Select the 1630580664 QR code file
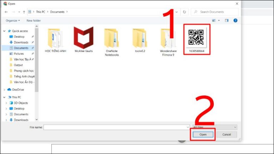274x154 pixels. [197, 40]
